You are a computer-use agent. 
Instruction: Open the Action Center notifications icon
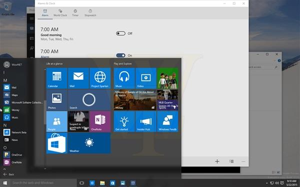(x=282, y=183)
